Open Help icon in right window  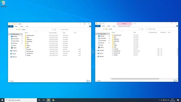pyautogui.click(x=177, y=26)
